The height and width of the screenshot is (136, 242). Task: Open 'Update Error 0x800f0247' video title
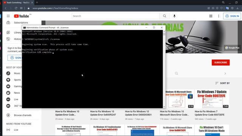click(x=103, y=113)
